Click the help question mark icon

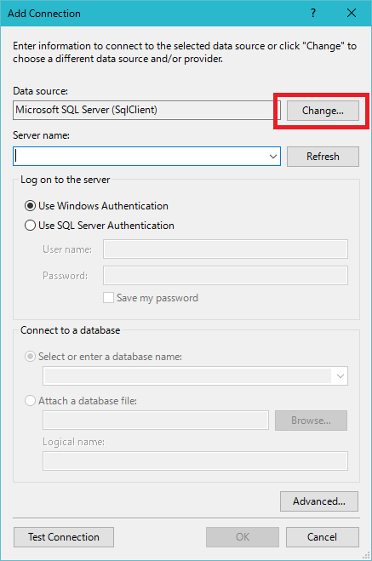coord(313,14)
